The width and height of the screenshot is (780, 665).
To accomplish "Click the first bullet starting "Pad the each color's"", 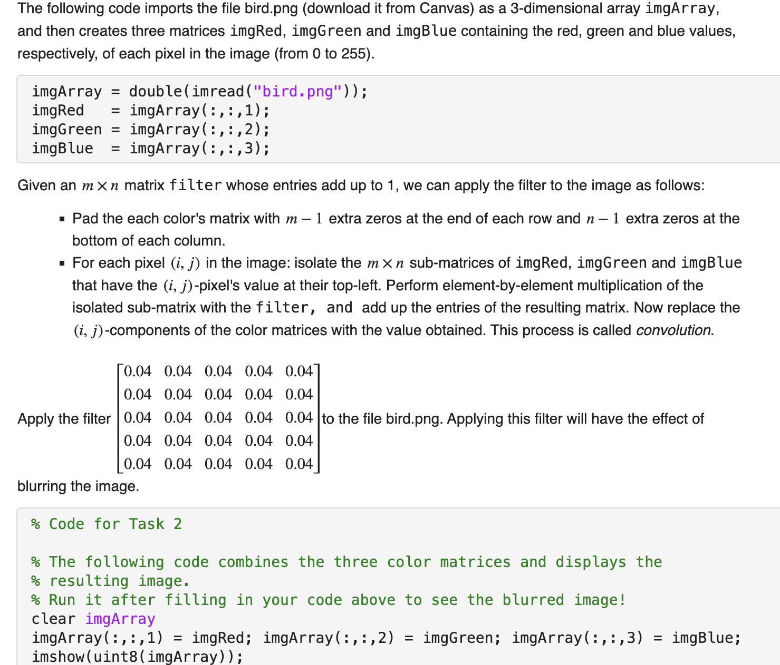I will point(406,230).
